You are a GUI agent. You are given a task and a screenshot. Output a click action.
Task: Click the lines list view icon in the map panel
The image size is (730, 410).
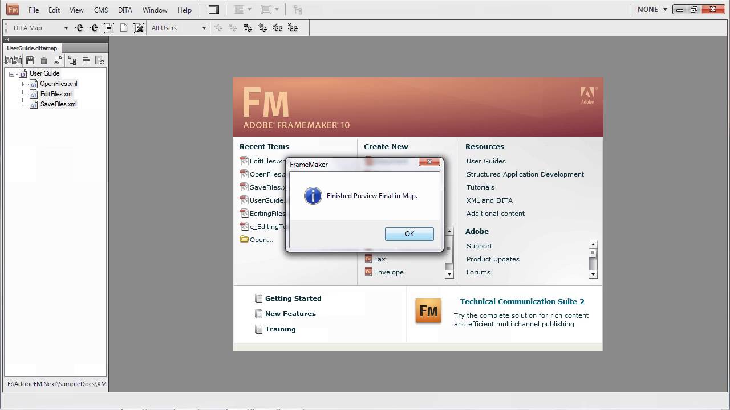pos(86,60)
